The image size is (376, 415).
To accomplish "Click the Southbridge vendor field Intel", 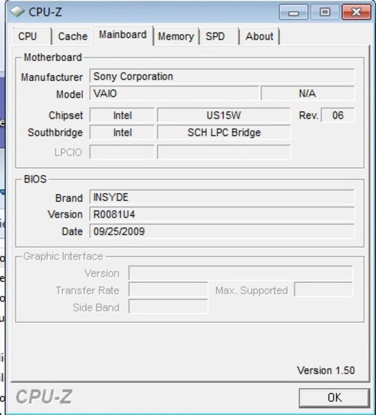I will click(x=122, y=132).
